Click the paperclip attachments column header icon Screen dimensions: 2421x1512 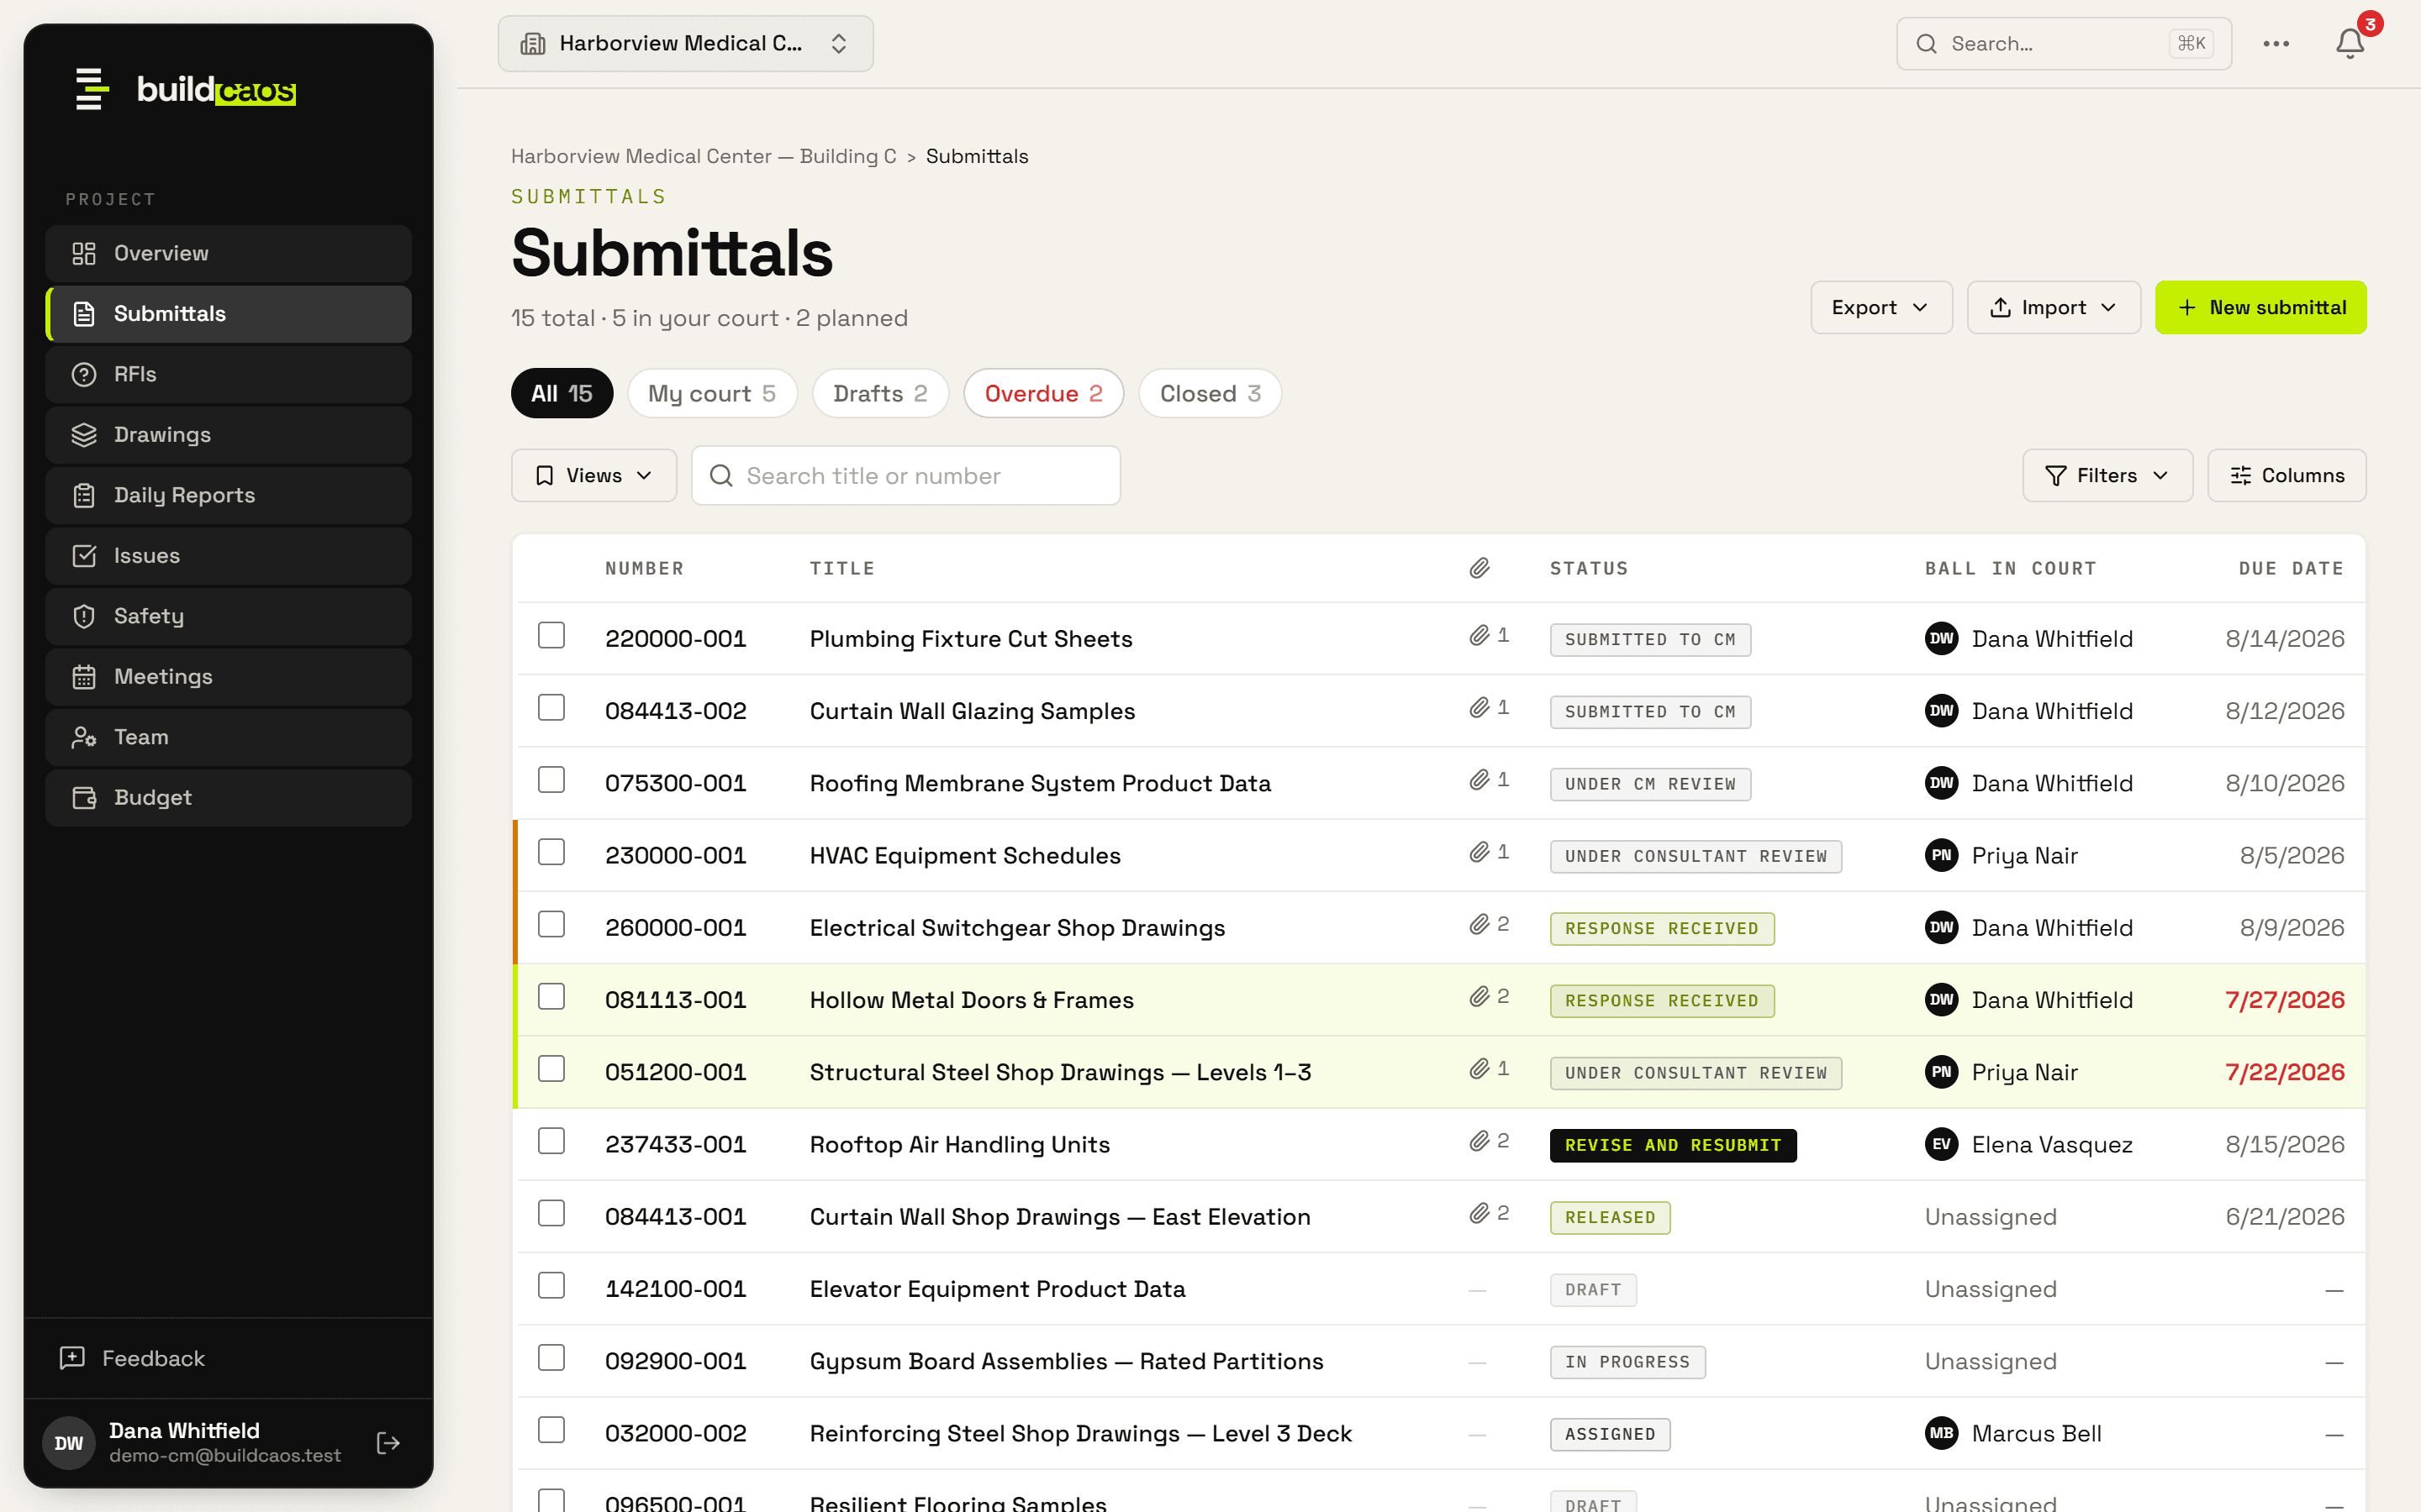tap(1479, 568)
